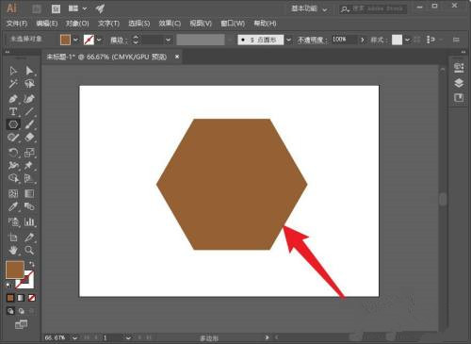
Task: Open the 对象(O) menu
Action: tap(77, 24)
